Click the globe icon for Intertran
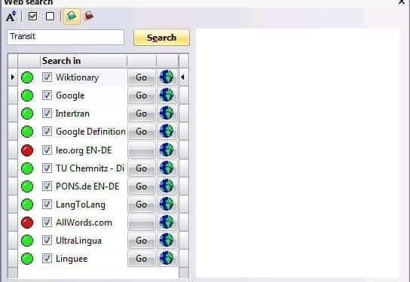This screenshot has width=410, height=282. [x=167, y=114]
